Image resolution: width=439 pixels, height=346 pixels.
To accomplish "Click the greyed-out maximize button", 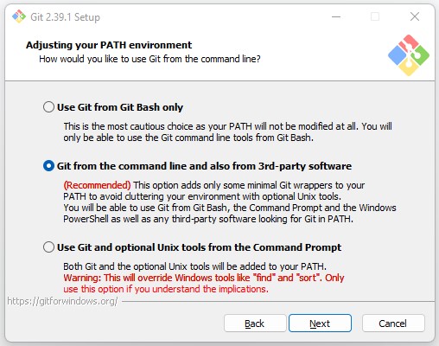I will click(x=375, y=16).
